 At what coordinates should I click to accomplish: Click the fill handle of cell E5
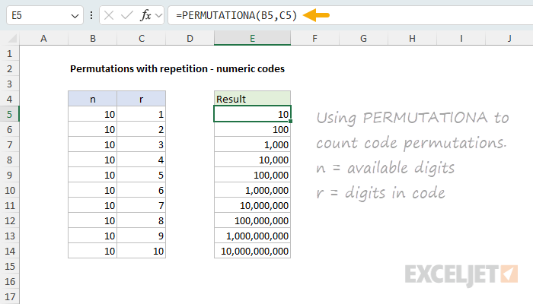[x=290, y=121]
